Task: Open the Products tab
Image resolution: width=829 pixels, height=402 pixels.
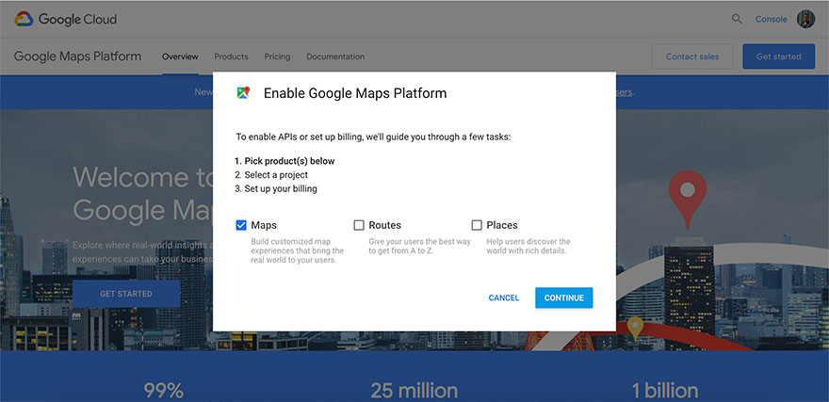Action: (x=231, y=56)
